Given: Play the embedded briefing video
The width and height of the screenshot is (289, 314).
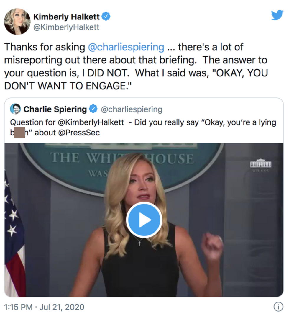Looking at the screenshot, I should pos(144,220).
